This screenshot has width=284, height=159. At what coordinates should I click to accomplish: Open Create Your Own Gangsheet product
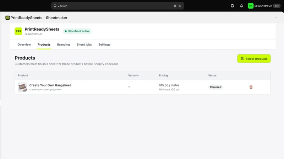point(50,85)
